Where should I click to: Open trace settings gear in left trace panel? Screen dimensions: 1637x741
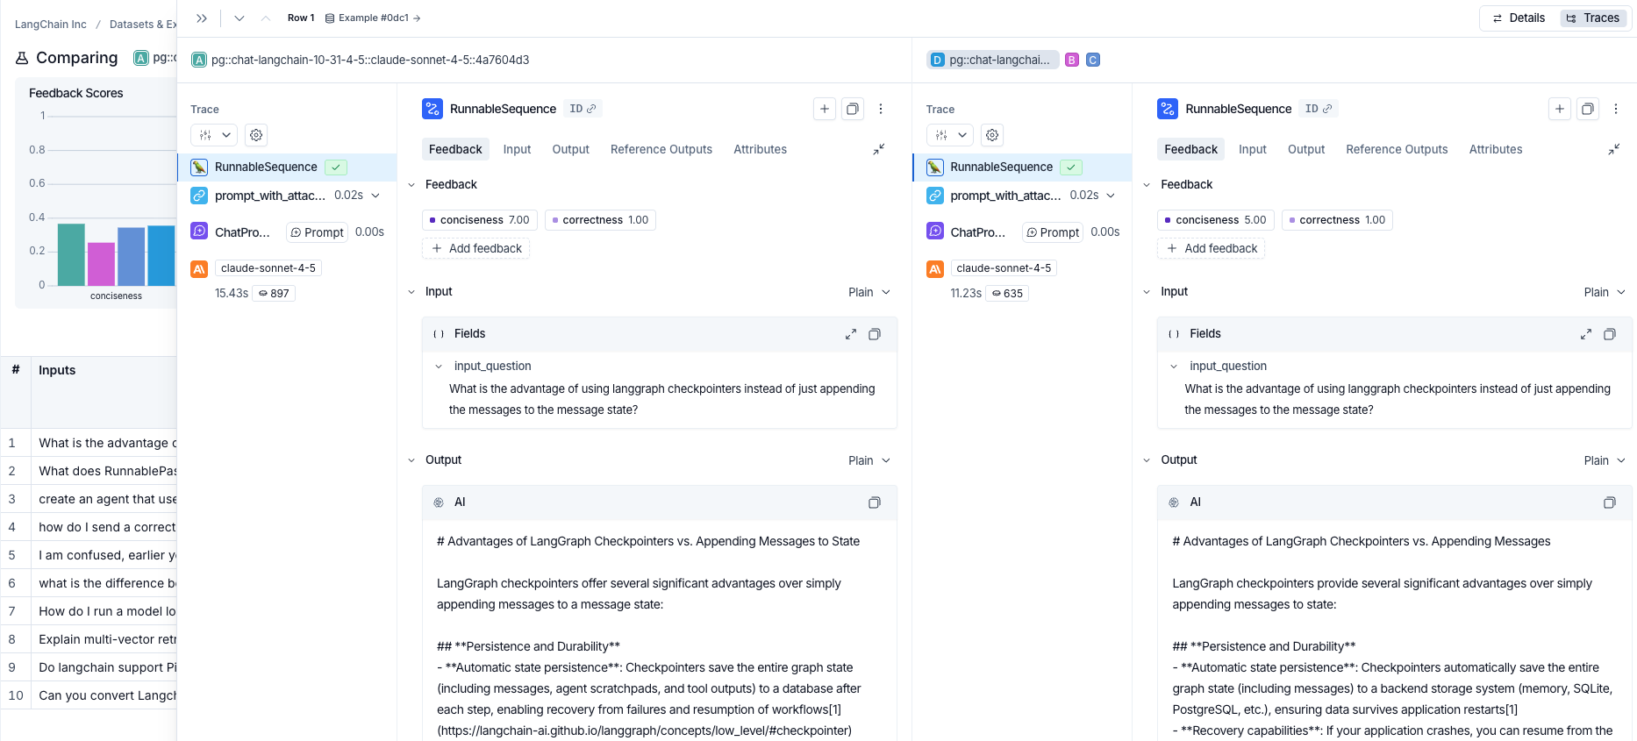[256, 135]
